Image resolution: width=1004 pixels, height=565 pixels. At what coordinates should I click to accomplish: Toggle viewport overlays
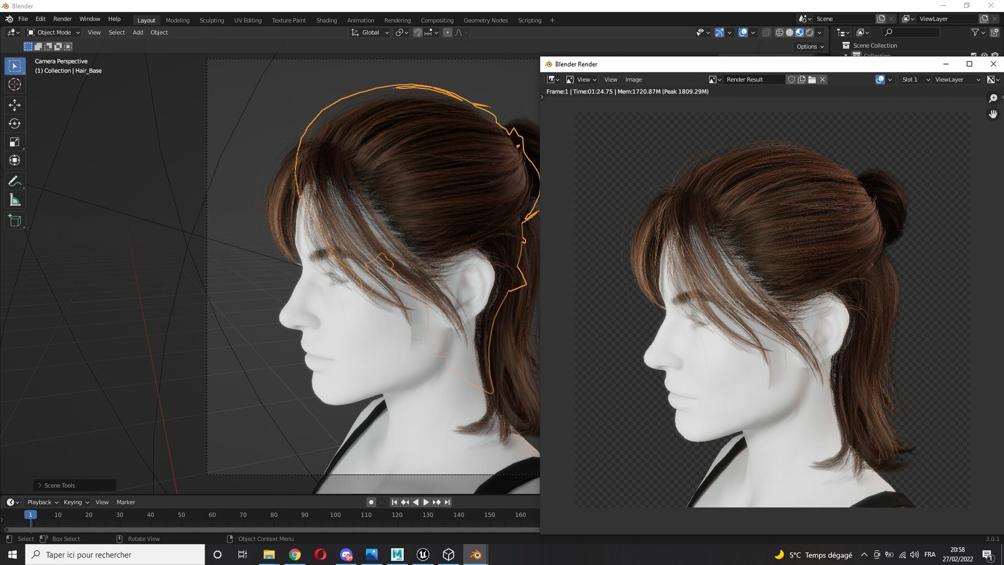(x=743, y=33)
